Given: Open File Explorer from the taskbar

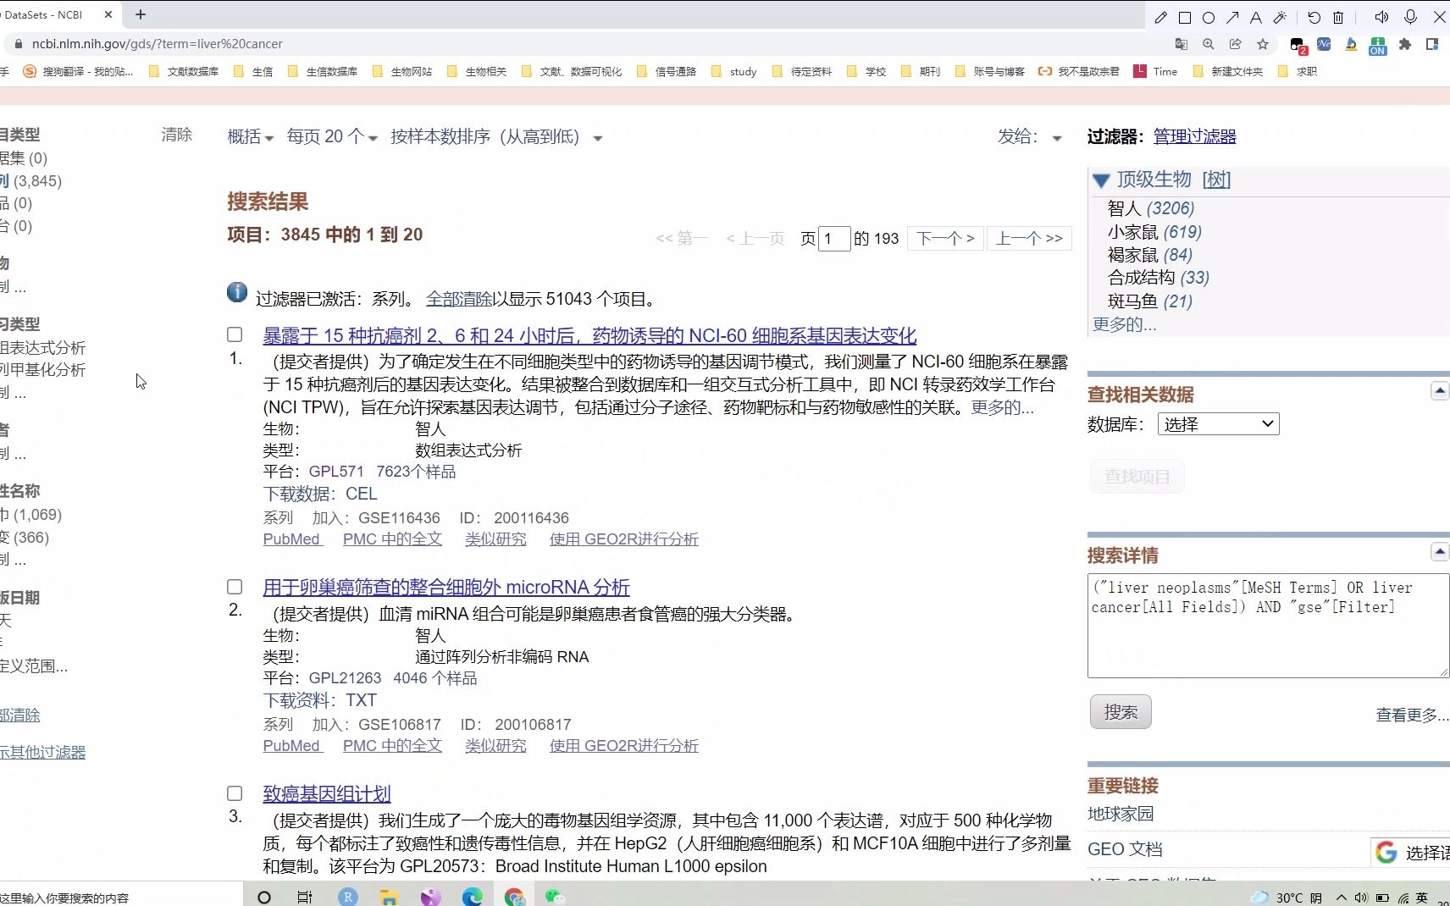Looking at the screenshot, I should (x=389, y=897).
